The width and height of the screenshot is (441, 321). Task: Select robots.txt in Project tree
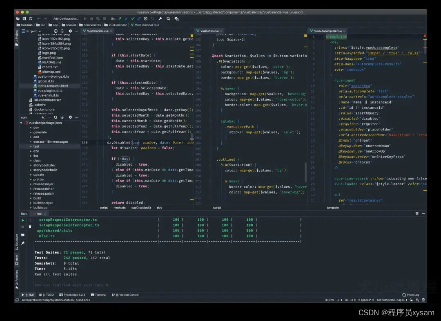coord(48,67)
